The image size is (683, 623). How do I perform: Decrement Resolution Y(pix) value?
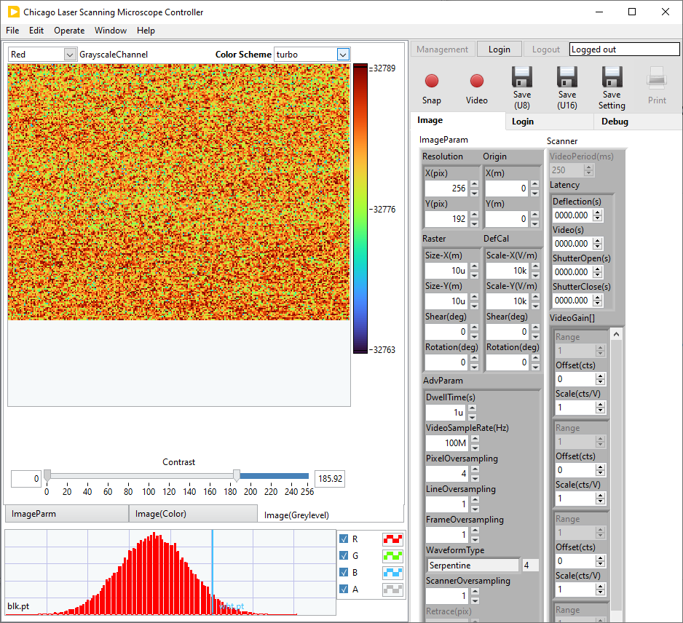474,223
